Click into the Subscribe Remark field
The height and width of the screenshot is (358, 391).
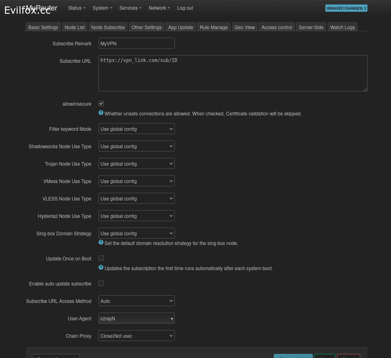click(136, 43)
